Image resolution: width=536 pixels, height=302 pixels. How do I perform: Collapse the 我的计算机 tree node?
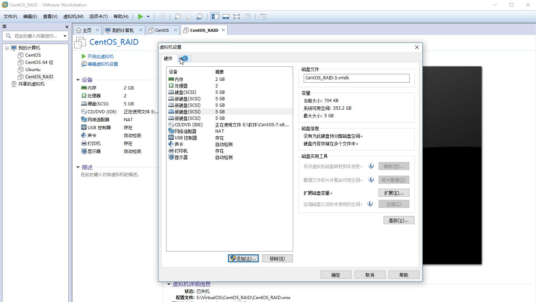coord(7,48)
